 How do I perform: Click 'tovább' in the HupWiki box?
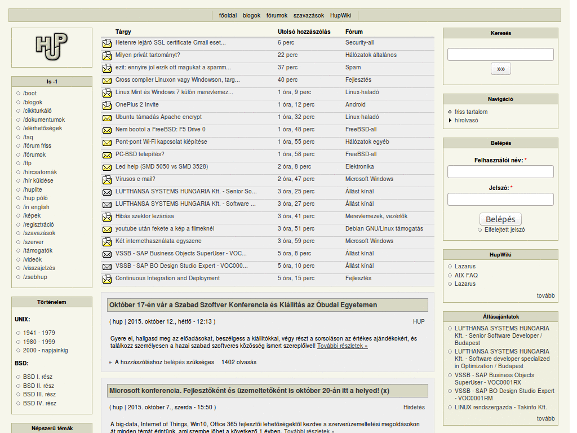click(545, 295)
